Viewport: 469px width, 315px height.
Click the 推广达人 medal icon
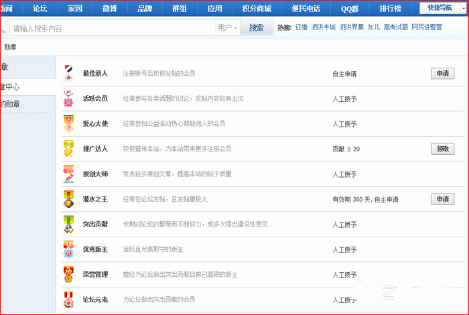[x=68, y=149]
